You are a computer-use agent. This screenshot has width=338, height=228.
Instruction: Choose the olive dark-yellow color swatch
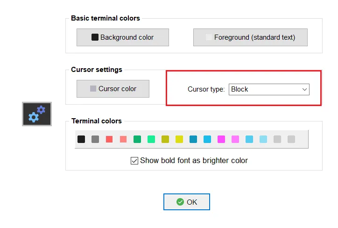165,139
